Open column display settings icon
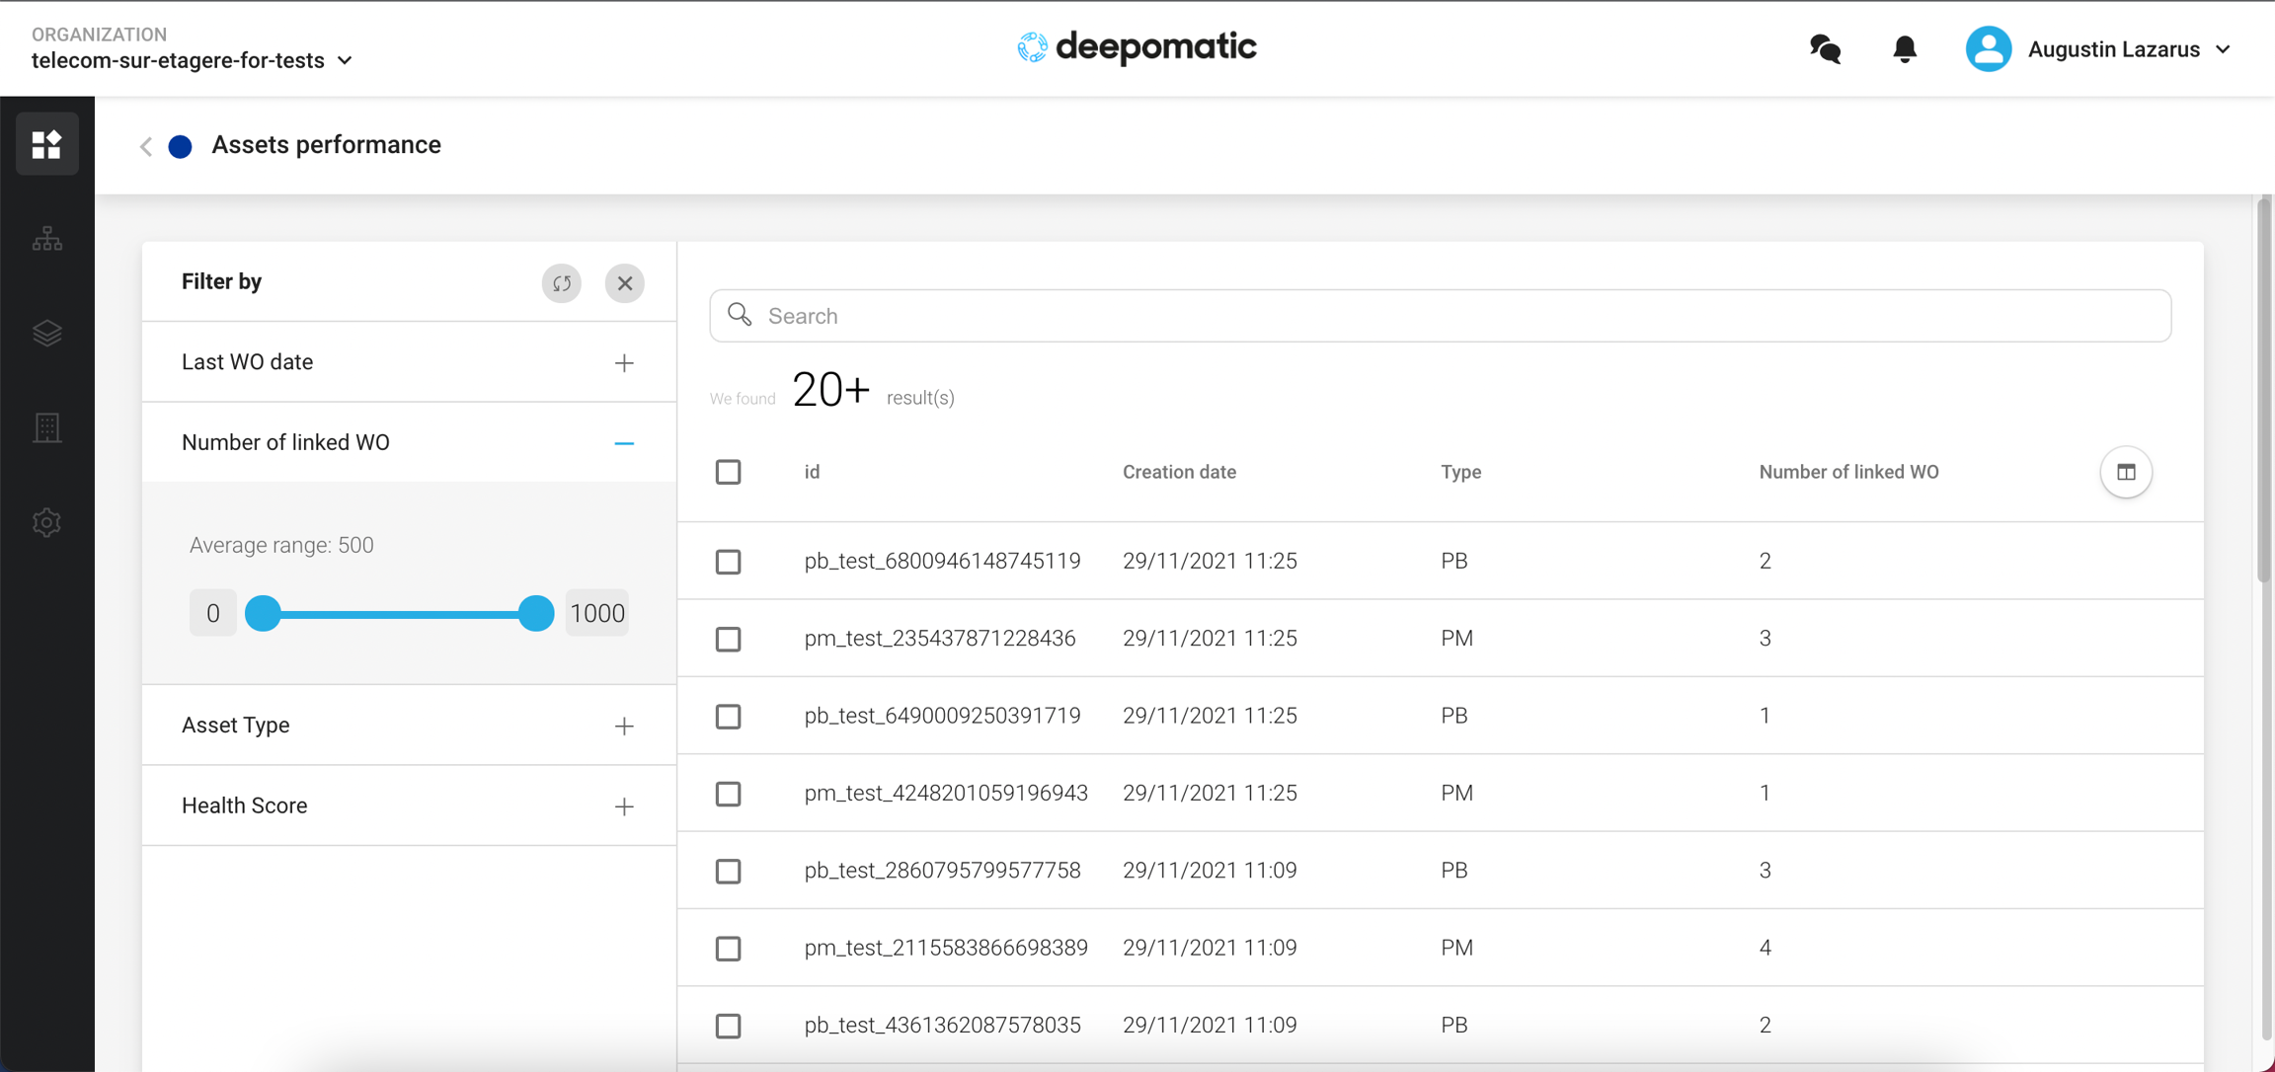Screen dimensions: 2275x1072 pyautogui.click(x=2125, y=472)
